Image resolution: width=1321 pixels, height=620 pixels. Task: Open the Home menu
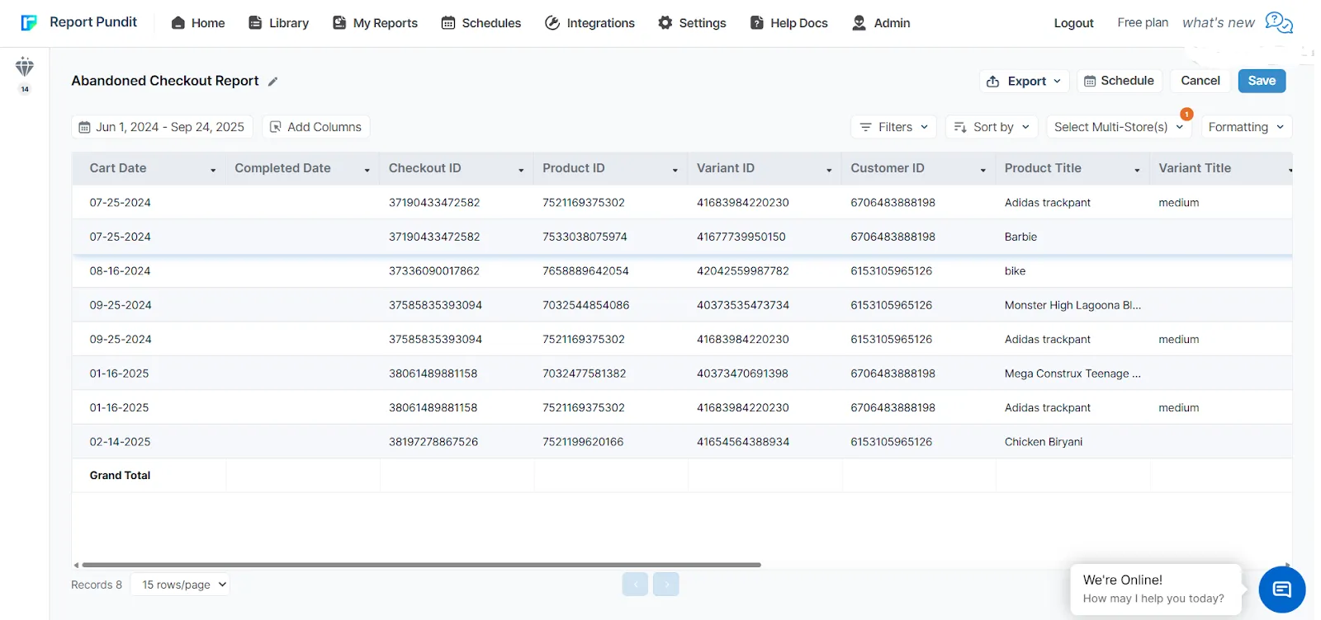(198, 23)
